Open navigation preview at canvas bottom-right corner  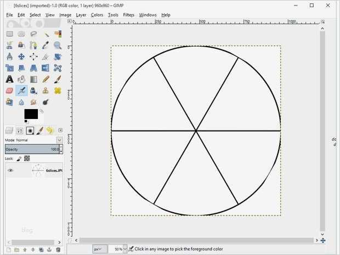tap(323, 240)
